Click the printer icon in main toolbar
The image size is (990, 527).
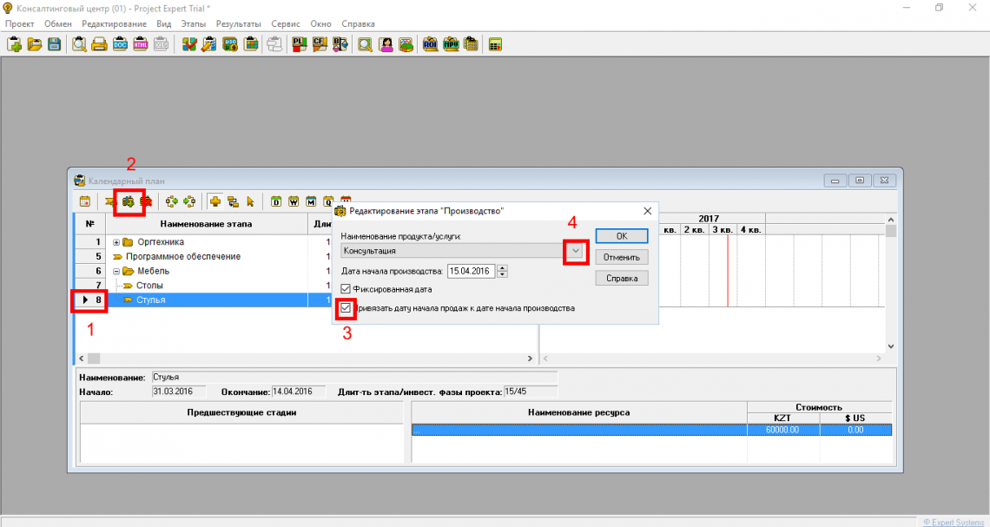coord(100,44)
